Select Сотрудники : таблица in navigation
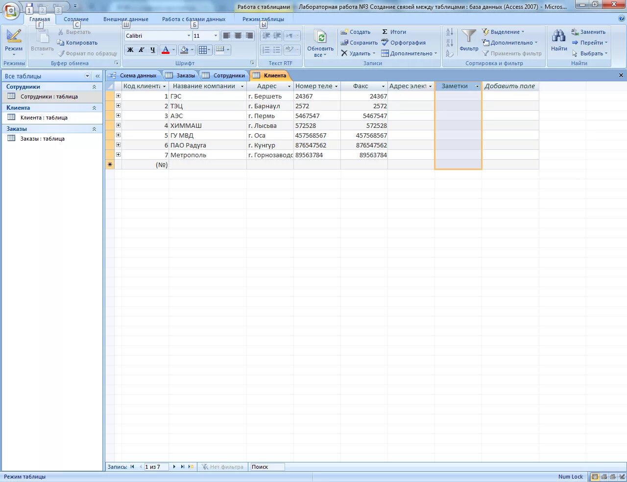 pos(52,96)
